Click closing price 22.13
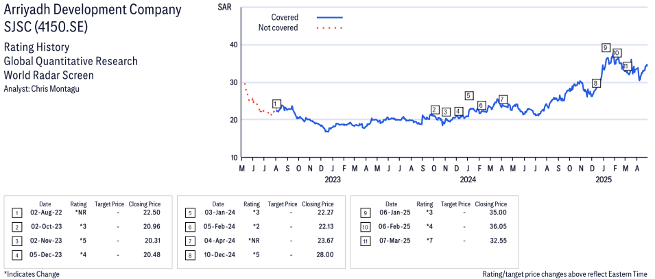 coord(326,227)
